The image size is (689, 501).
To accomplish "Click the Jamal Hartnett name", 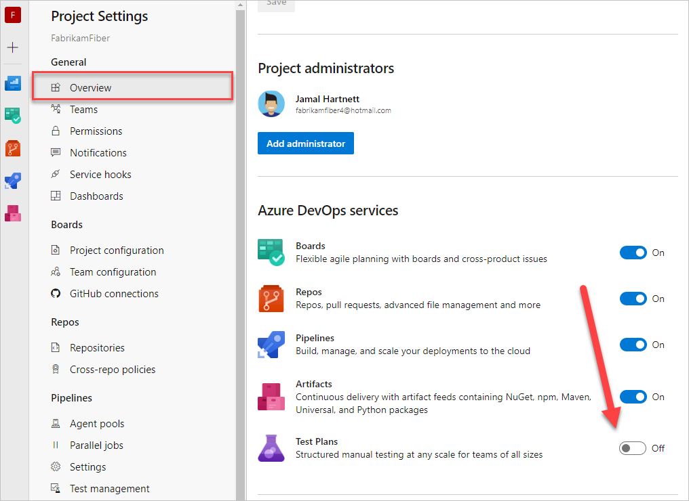I will pos(328,99).
